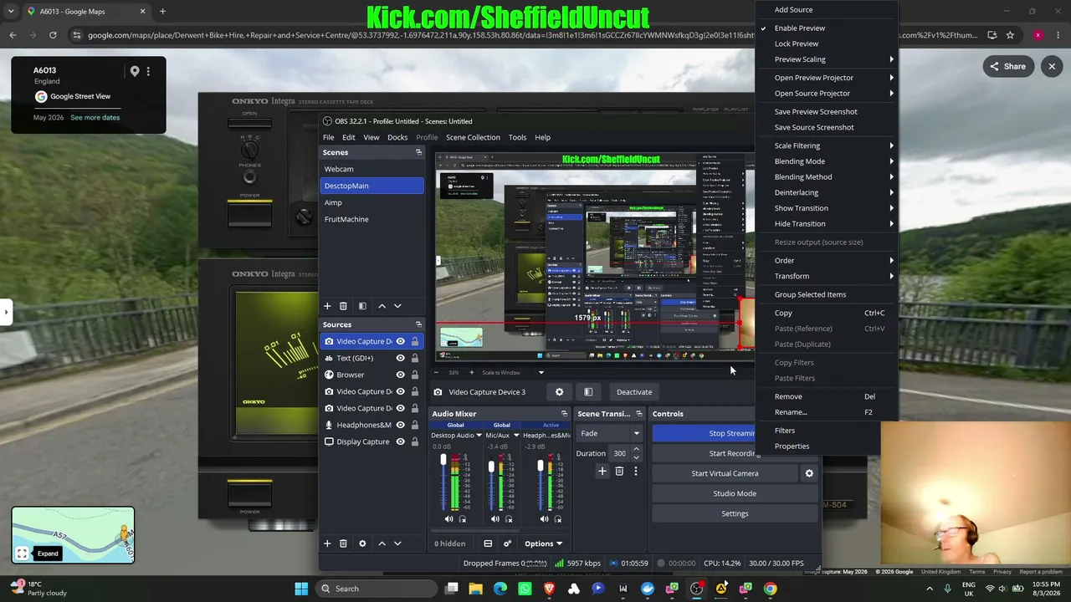Zoom out the OBS preview with minus icon
This screenshot has height=602, width=1071.
point(436,372)
